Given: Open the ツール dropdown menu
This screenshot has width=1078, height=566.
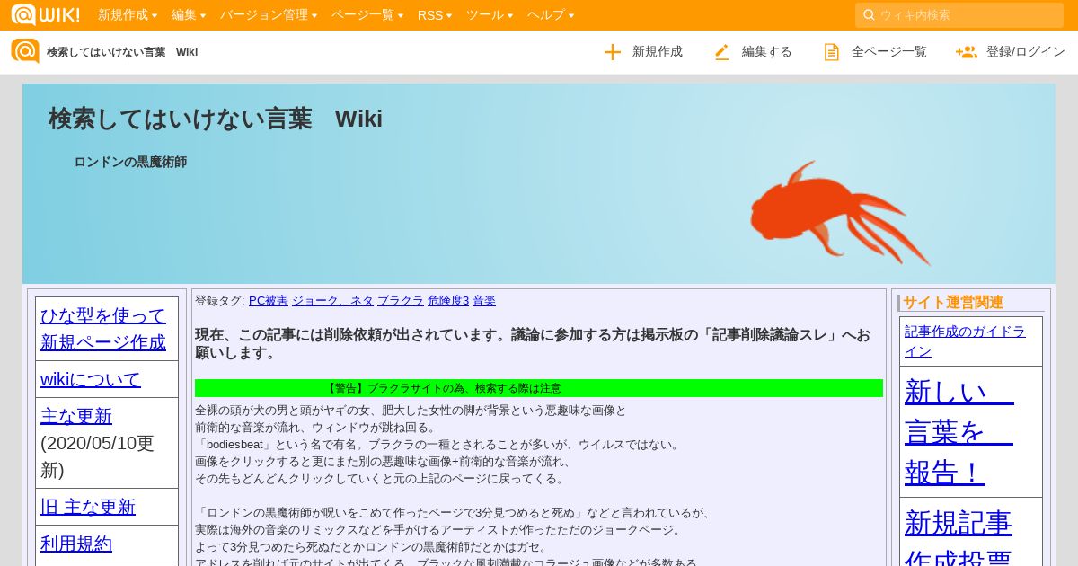Looking at the screenshot, I should [490, 15].
